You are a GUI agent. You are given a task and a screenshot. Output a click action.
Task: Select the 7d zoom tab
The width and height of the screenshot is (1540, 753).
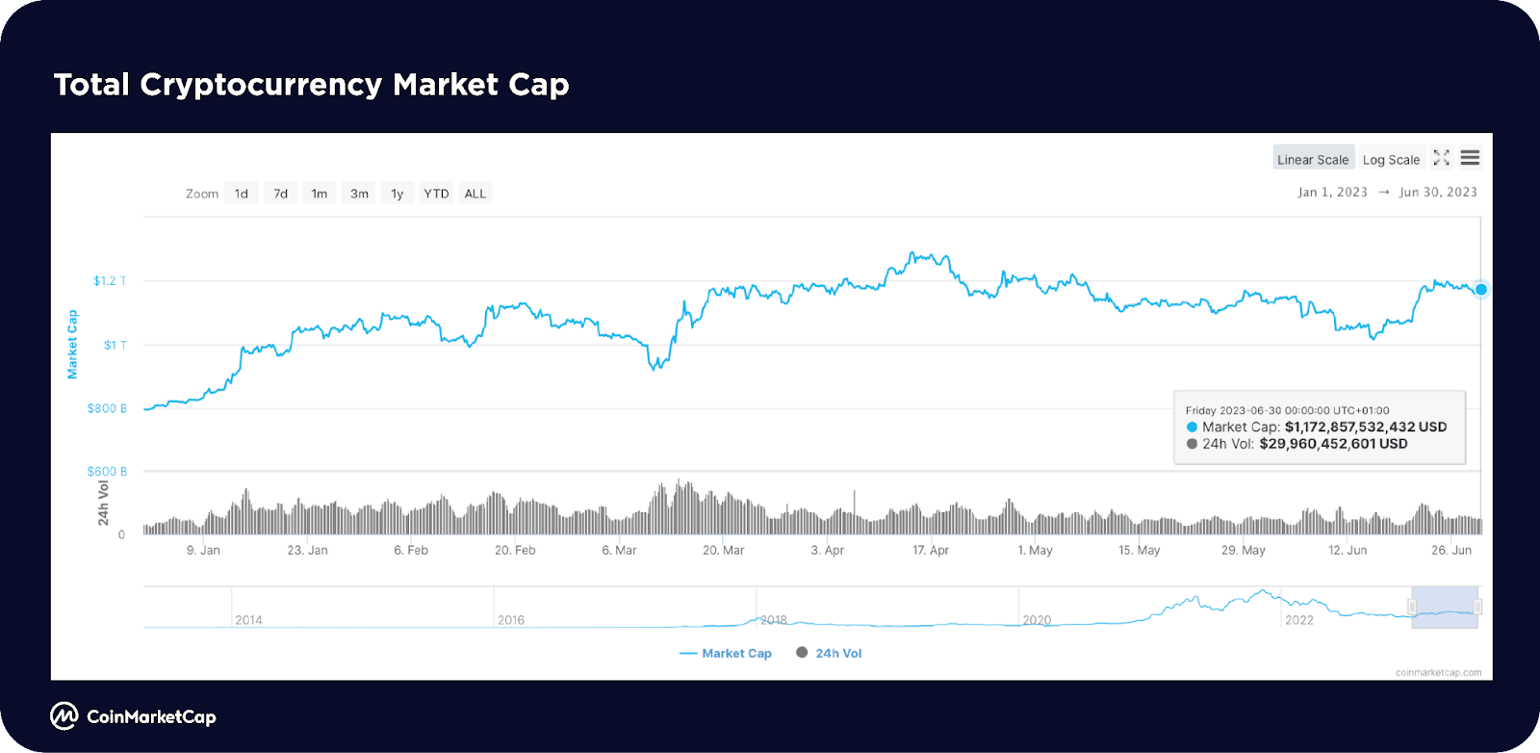pos(280,193)
